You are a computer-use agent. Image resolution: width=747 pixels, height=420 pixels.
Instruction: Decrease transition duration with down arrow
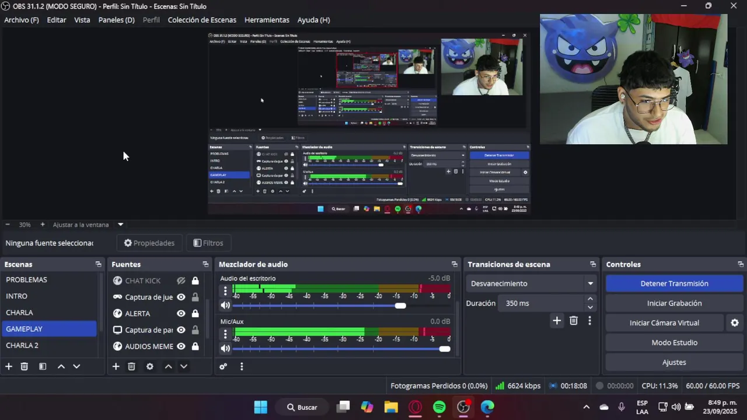(590, 307)
